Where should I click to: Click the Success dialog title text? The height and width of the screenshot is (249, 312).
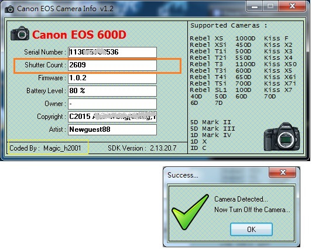pyautogui.click(x=183, y=175)
